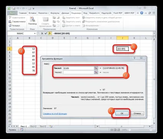Click the range selector icon beside Число2
This screenshot has width=163, height=139.
pyautogui.click(x=96, y=72)
